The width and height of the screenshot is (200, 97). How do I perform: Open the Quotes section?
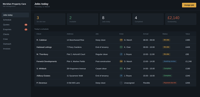pyautogui.click(x=15, y=25)
